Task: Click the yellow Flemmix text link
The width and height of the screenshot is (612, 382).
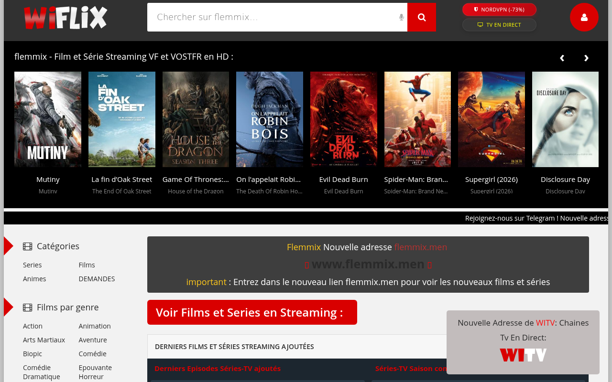Action: click(x=304, y=247)
